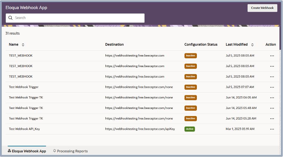The image size is (283, 157).
Task: Click the Create Webhook button
Action: click(x=262, y=8)
